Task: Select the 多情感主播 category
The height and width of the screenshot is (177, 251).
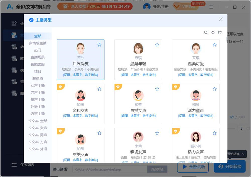Action: coord(38,43)
